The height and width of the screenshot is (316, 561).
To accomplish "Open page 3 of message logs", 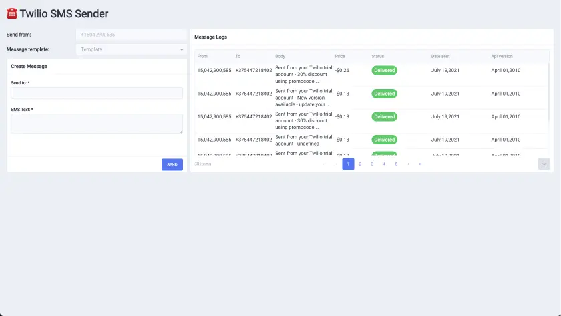I will [372, 164].
